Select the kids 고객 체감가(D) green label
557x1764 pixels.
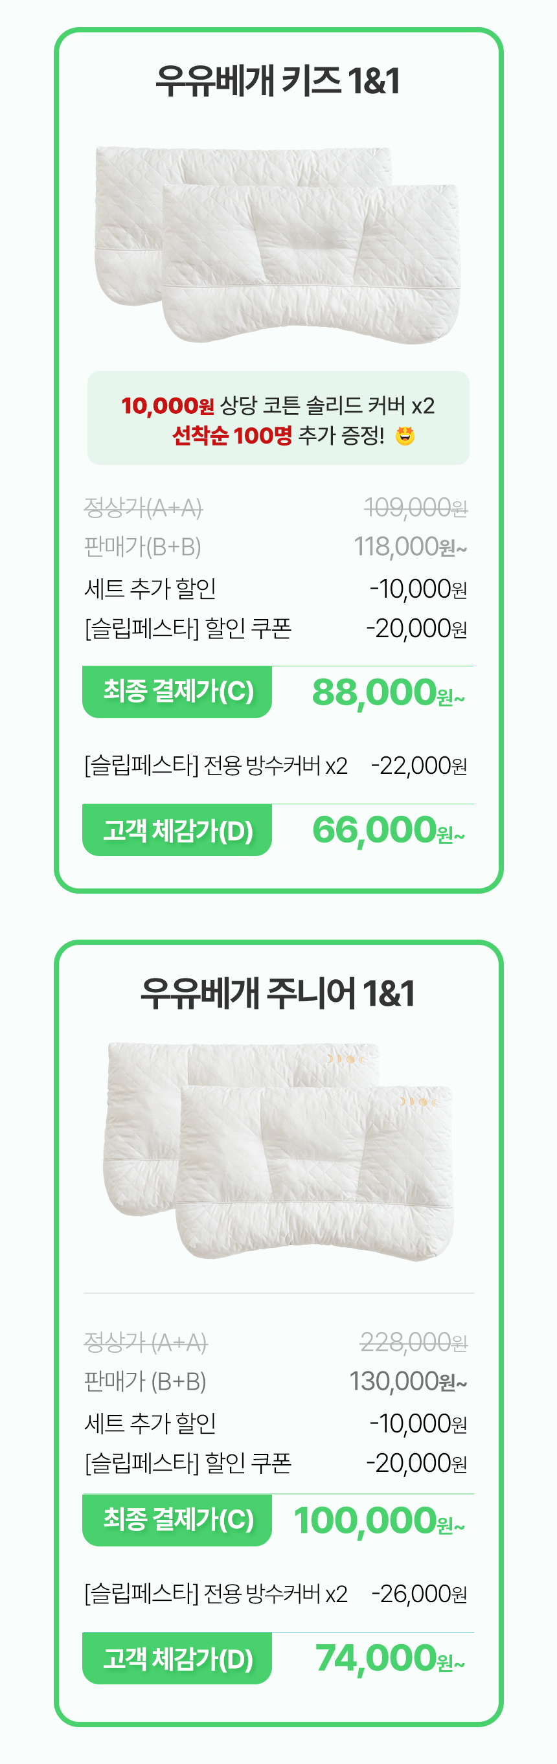click(177, 830)
